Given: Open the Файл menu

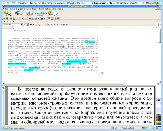Looking at the screenshot, I should pos(6,9).
